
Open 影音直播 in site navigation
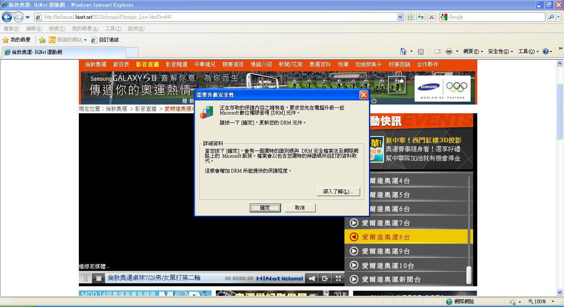point(147,64)
